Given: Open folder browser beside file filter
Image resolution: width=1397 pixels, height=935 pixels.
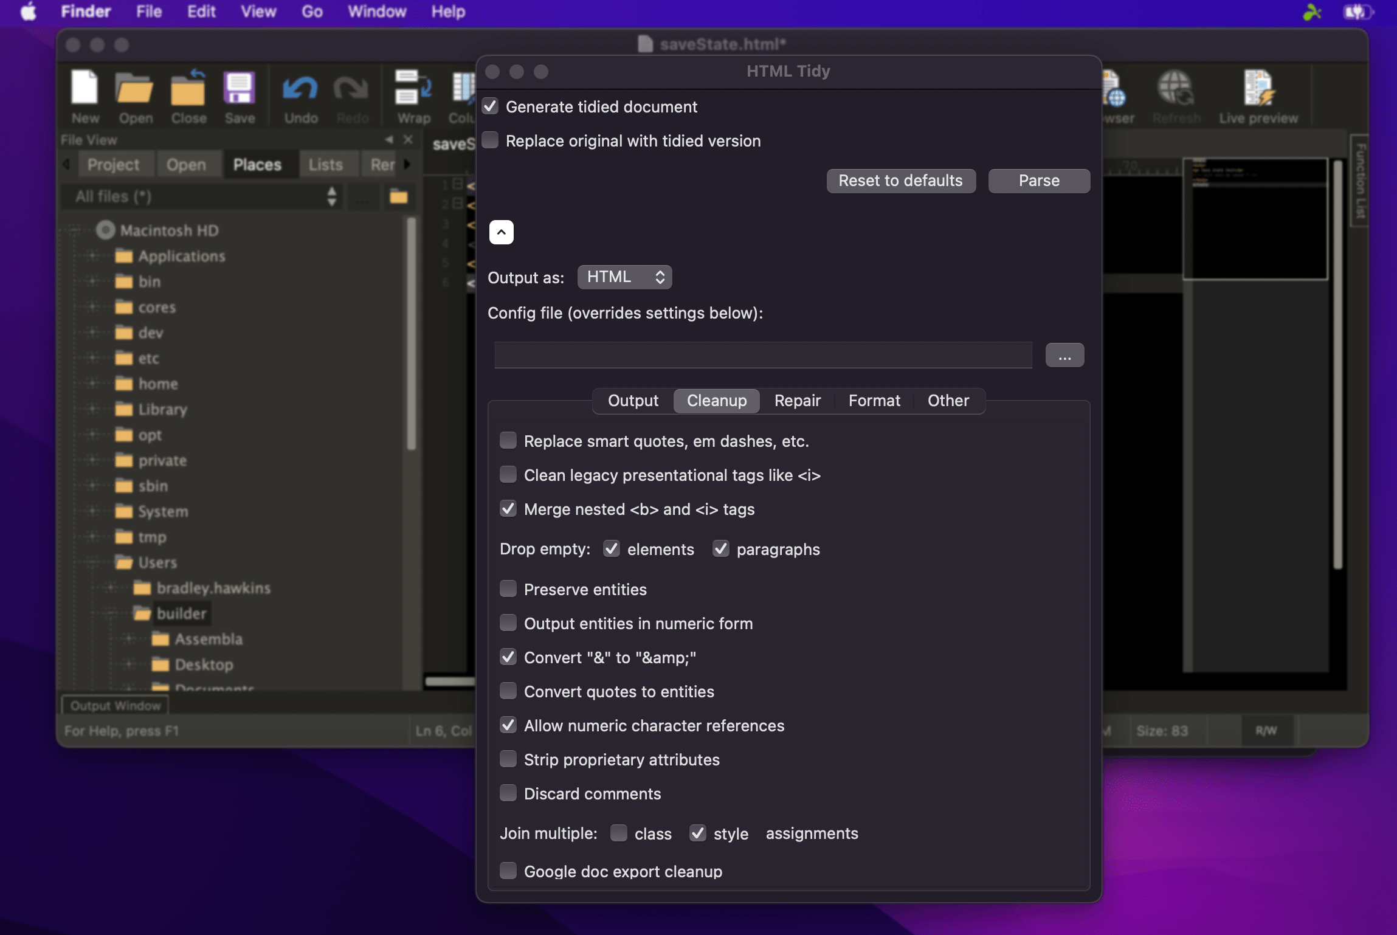Looking at the screenshot, I should (x=399, y=196).
